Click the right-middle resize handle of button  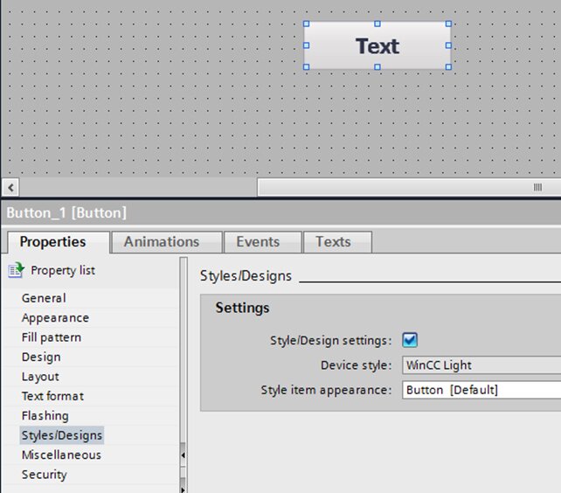click(x=448, y=45)
